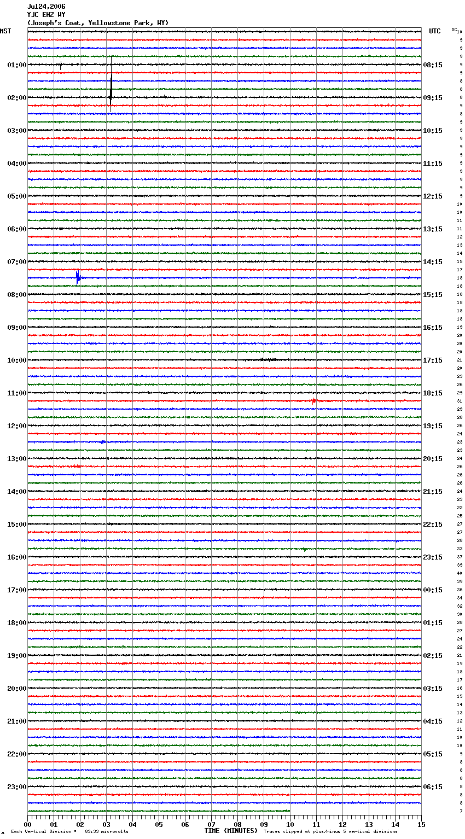This screenshot has height=839, width=465.
Task: Click the 02:15 UTC time label
Action: coord(433,656)
